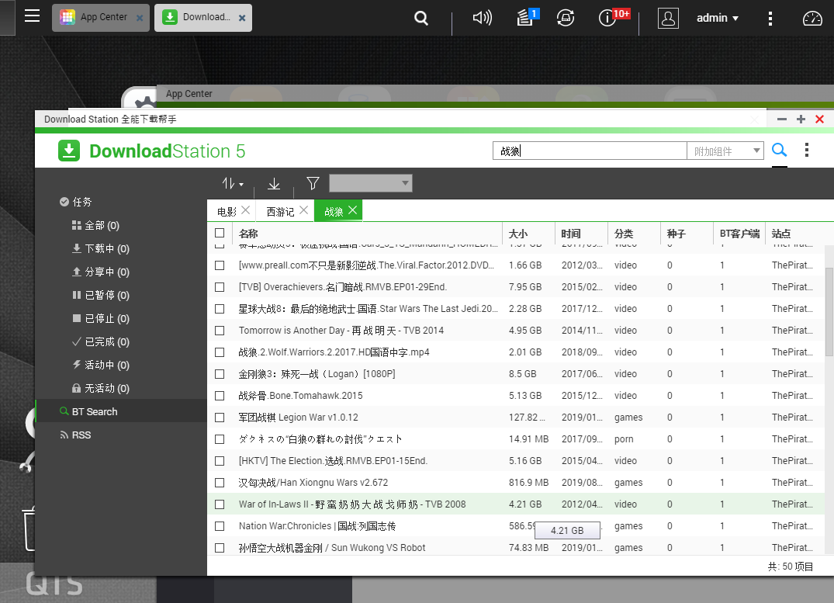
Task: Select The Election.选战 result row
Action: pyautogui.click(x=516, y=461)
